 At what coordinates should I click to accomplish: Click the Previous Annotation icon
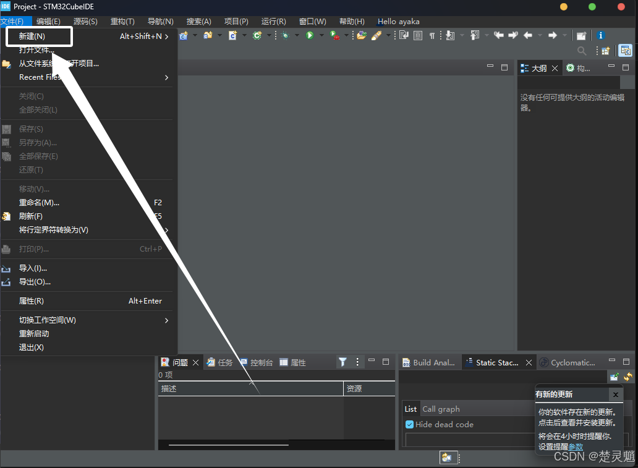pos(475,35)
